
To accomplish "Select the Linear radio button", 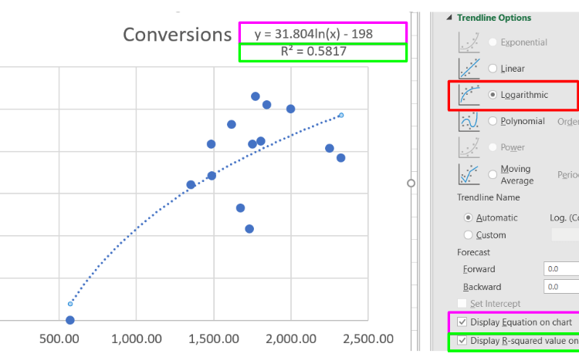I will click(493, 69).
